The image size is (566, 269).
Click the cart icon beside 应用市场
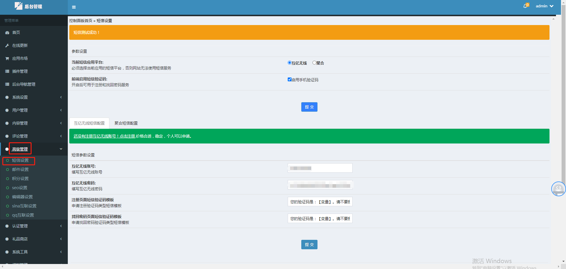pos(7,59)
